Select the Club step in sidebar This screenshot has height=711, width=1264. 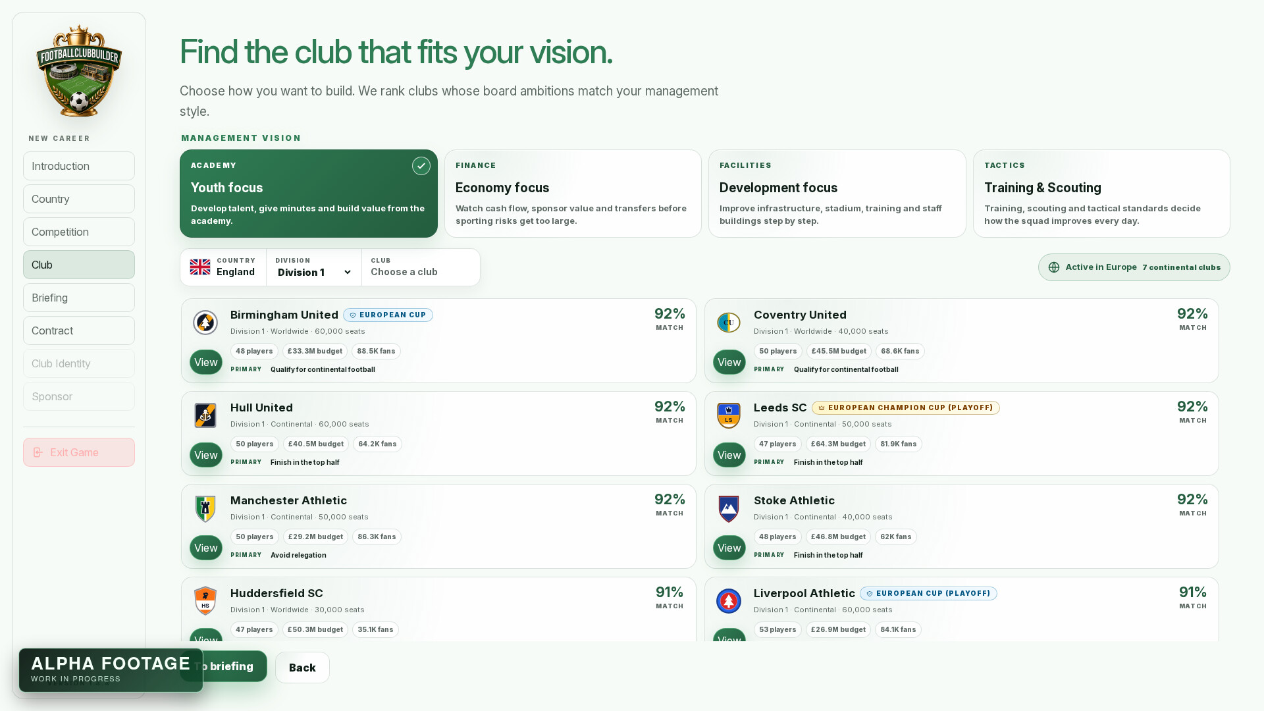(79, 265)
